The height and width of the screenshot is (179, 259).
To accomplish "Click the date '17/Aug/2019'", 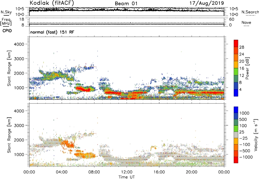I will (207, 3).
